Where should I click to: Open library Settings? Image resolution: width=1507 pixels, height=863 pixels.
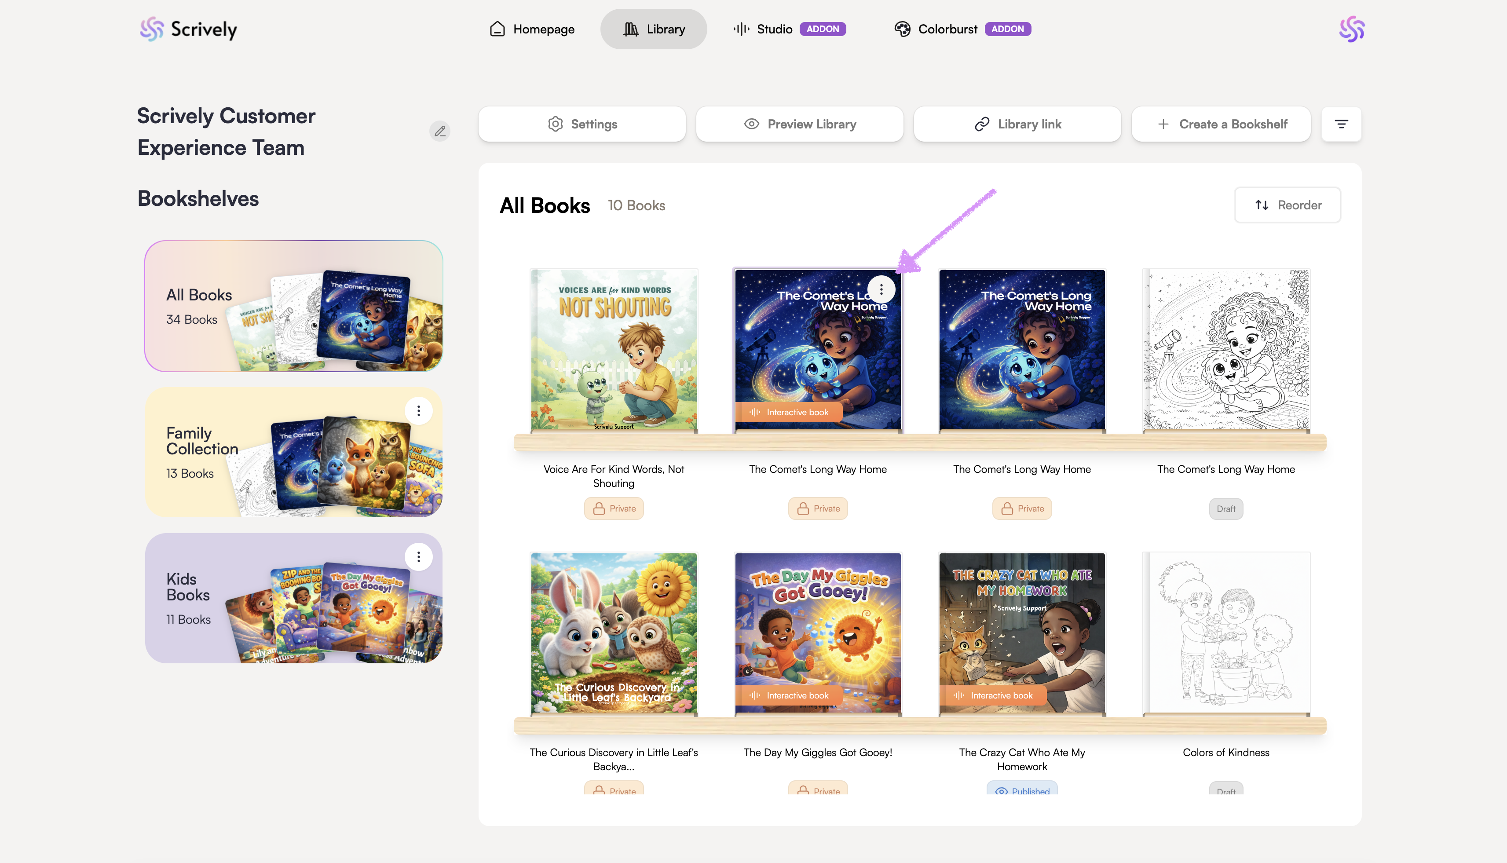coord(582,124)
